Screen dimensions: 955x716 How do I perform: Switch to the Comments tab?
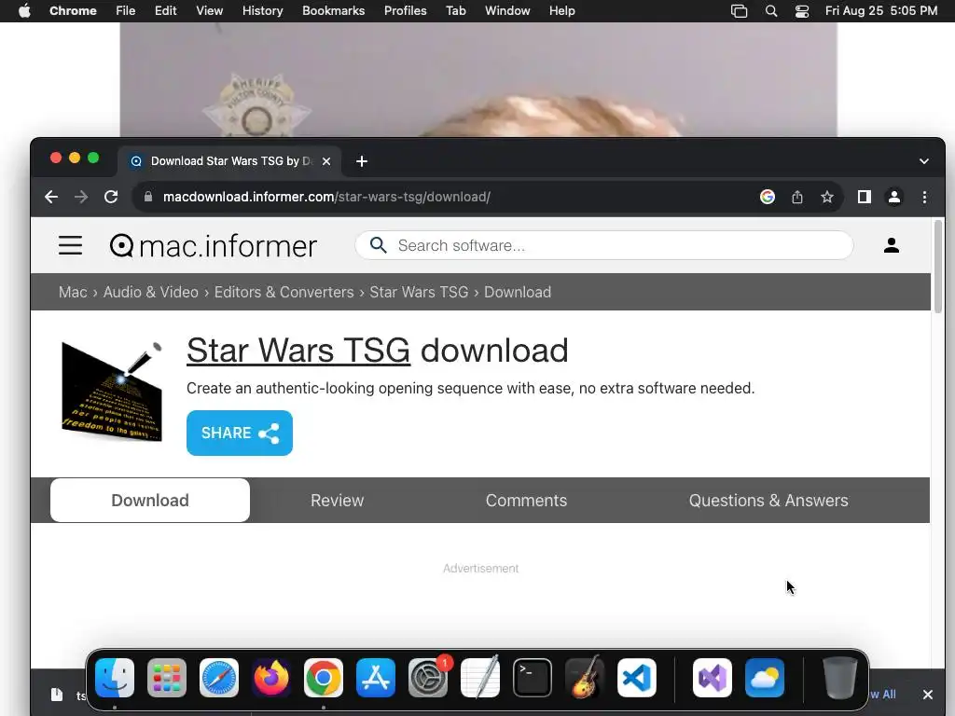tap(526, 500)
